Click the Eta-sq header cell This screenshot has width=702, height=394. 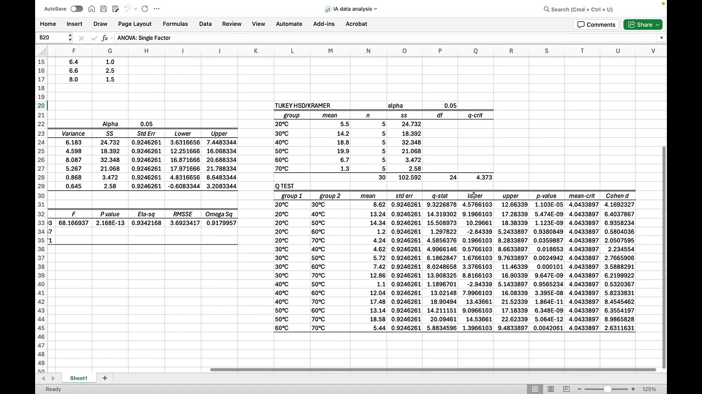[146, 214]
